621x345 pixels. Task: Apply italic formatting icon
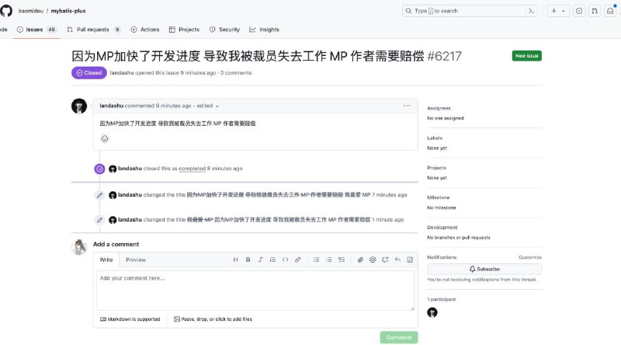(x=260, y=260)
